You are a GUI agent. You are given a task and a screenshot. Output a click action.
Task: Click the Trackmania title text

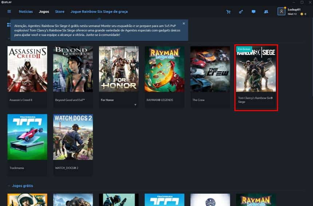click(17, 168)
